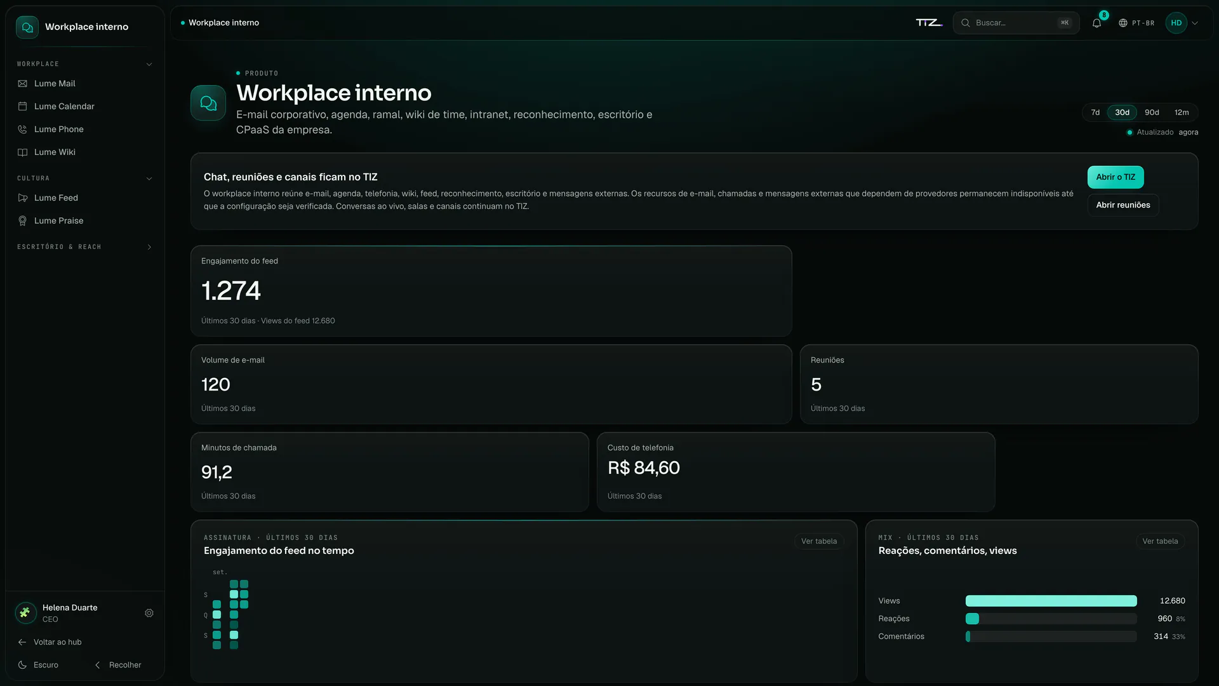Click the Reações progress bar
This screenshot has width=1219, height=686.
pyautogui.click(x=1051, y=619)
